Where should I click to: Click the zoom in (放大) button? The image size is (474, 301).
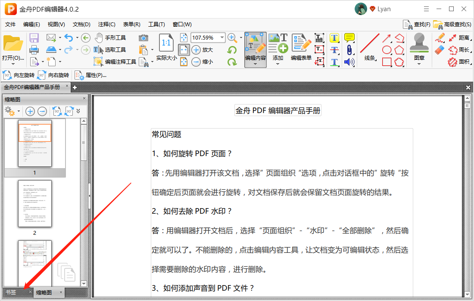pos(203,50)
